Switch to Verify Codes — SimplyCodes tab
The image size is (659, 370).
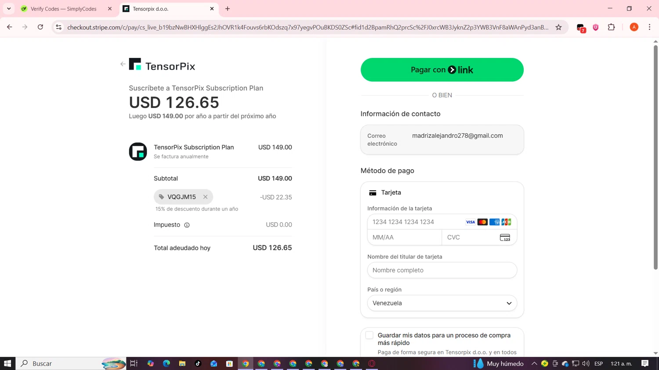[63, 9]
